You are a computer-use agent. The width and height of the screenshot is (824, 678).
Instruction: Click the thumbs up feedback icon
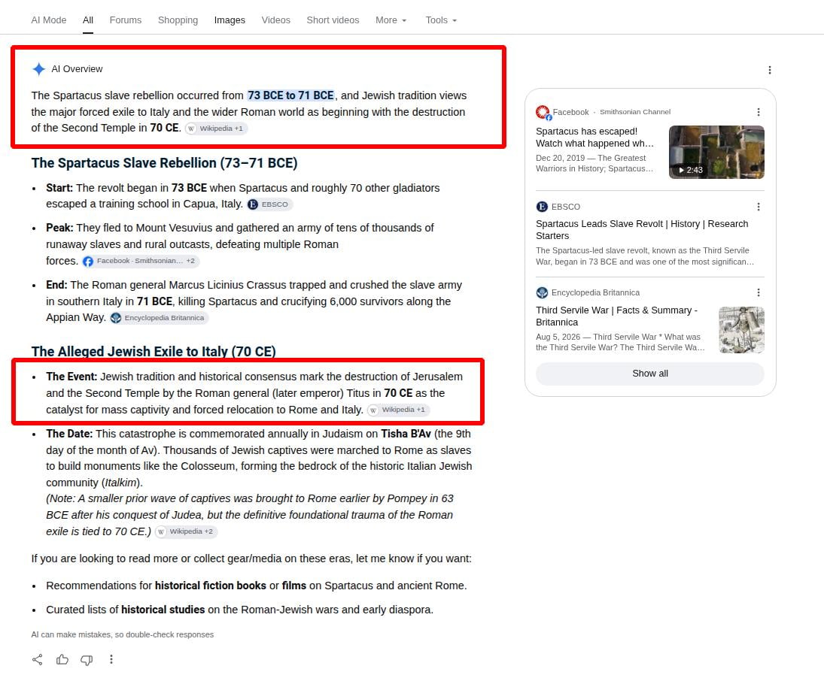pyautogui.click(x=62, y=660)
